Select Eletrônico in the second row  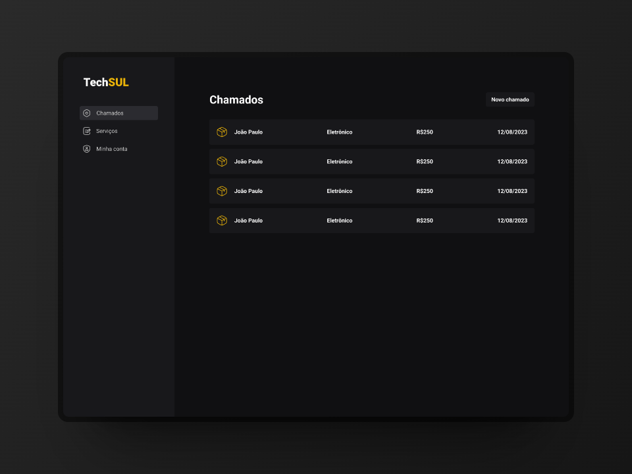click(339, 161)
